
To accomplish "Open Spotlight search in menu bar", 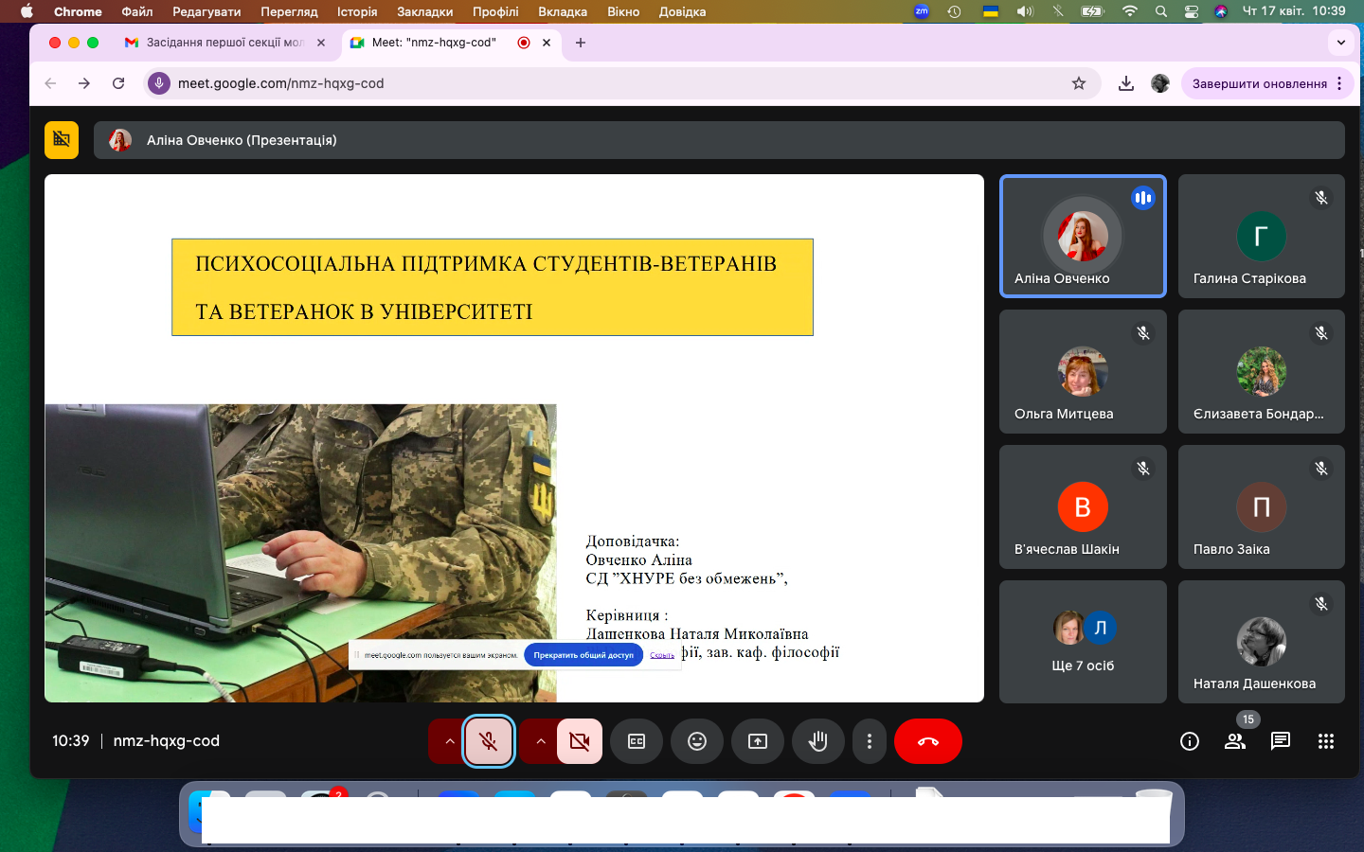I will pyautogui.click(x=1161, y=11).
